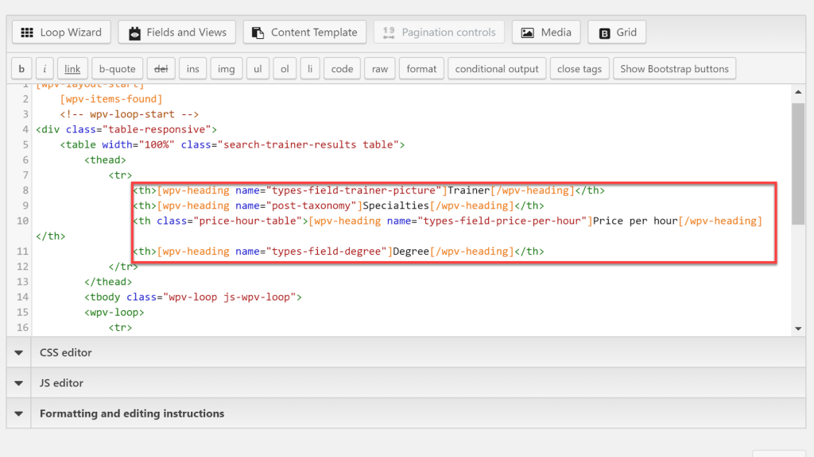Expand Formatting and editing instructions

click(x=132, y=413)
